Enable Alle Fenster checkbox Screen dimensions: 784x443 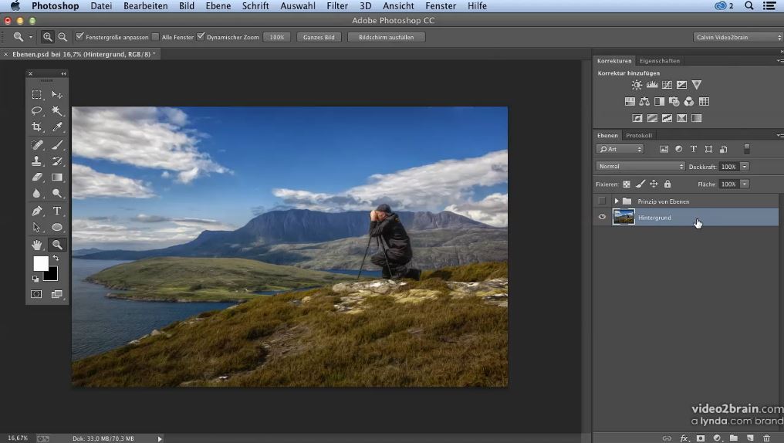[156, 36]
